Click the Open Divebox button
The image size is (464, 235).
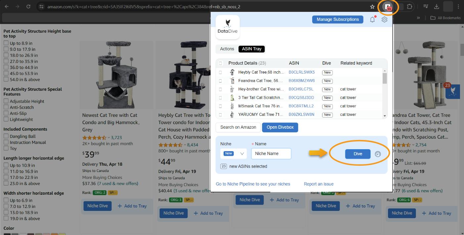280,127
